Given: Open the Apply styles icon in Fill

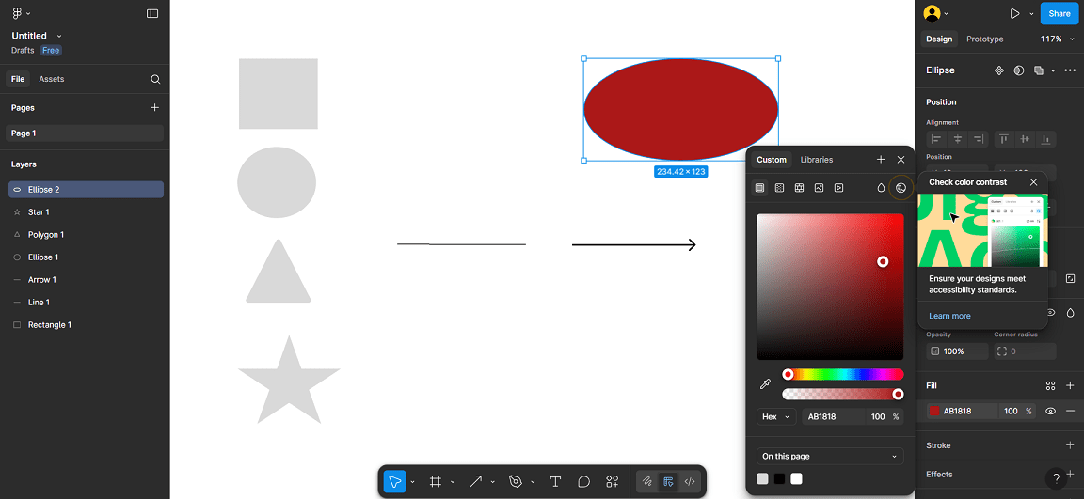Looking at the screenshot, I should (1051, 386).
